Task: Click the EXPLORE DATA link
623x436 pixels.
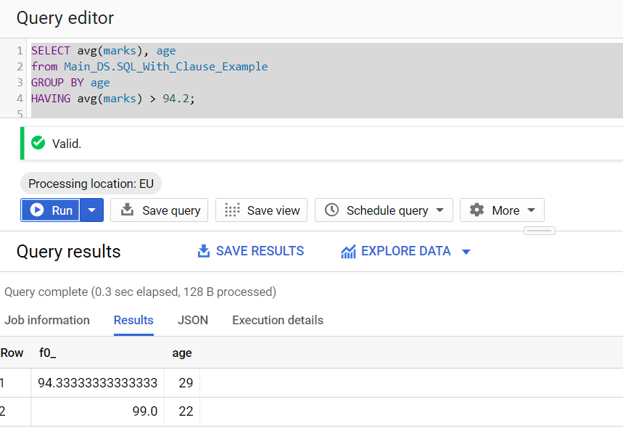Action: (405, 250)
